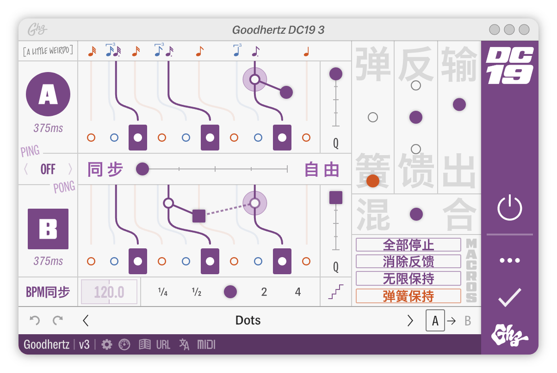This screenshot has width=557, height=373.
Task: Click the 混合 mix knob
Action: point(416,214)
